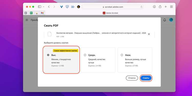The height and width of the screenshot is (96, 192).
Task: Go back with Safari back arrow
Action: click(x=49, y=7)
